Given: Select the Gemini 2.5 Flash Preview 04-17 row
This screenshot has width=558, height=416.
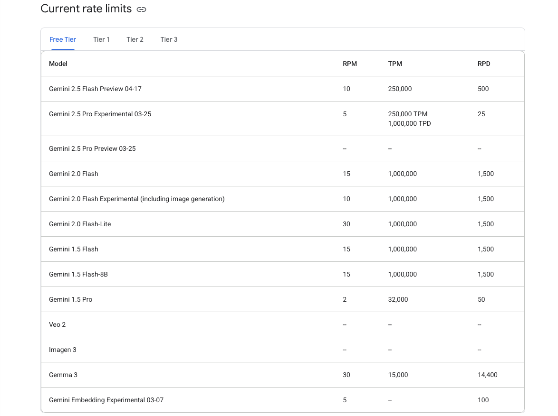Looking at the screenshot, I should pyautogui.click(x=282, y=89).
